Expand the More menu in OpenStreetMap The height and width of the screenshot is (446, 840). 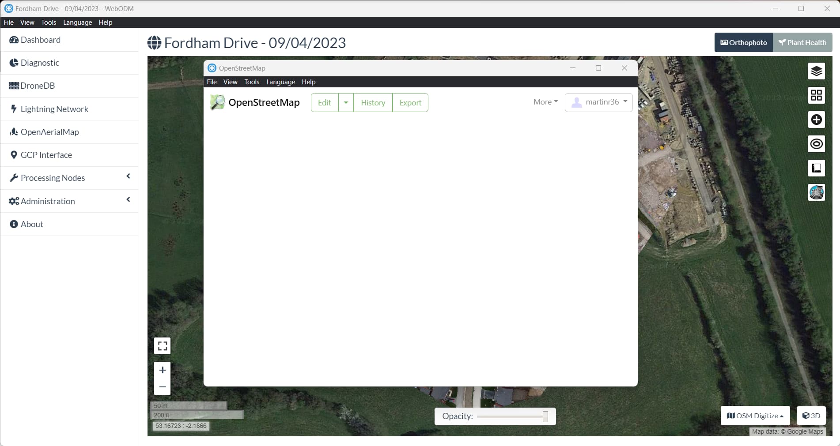click(545, 102)
